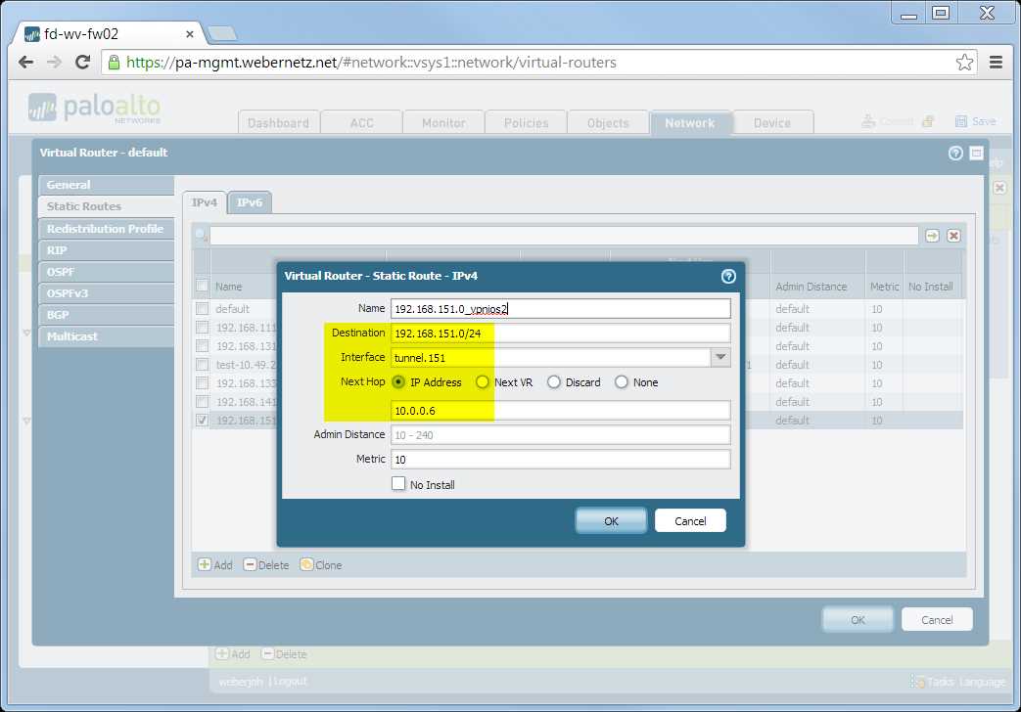Screen dimensions: 1021x712
Task: Open help for the Static Route dialog
Action: pyautogui.click(x=728, y=277)
